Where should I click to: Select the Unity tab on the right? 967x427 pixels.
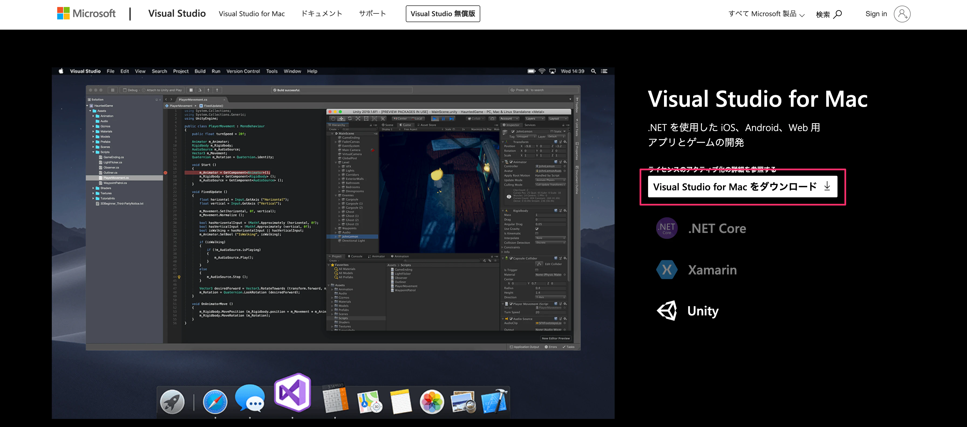(688, 311)
